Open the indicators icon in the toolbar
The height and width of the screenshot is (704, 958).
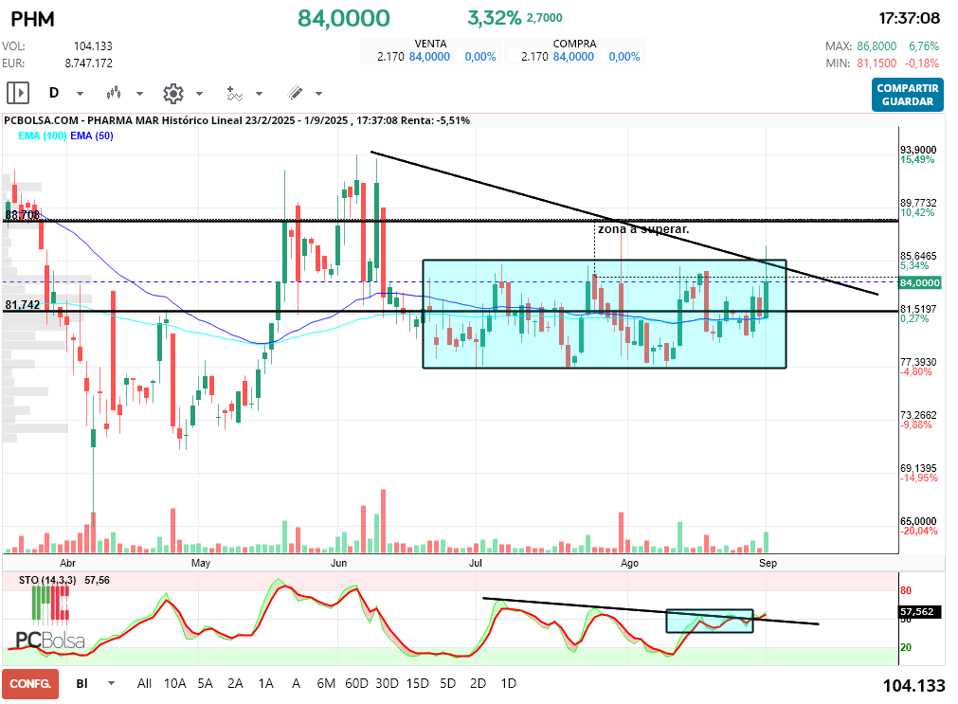235,94
